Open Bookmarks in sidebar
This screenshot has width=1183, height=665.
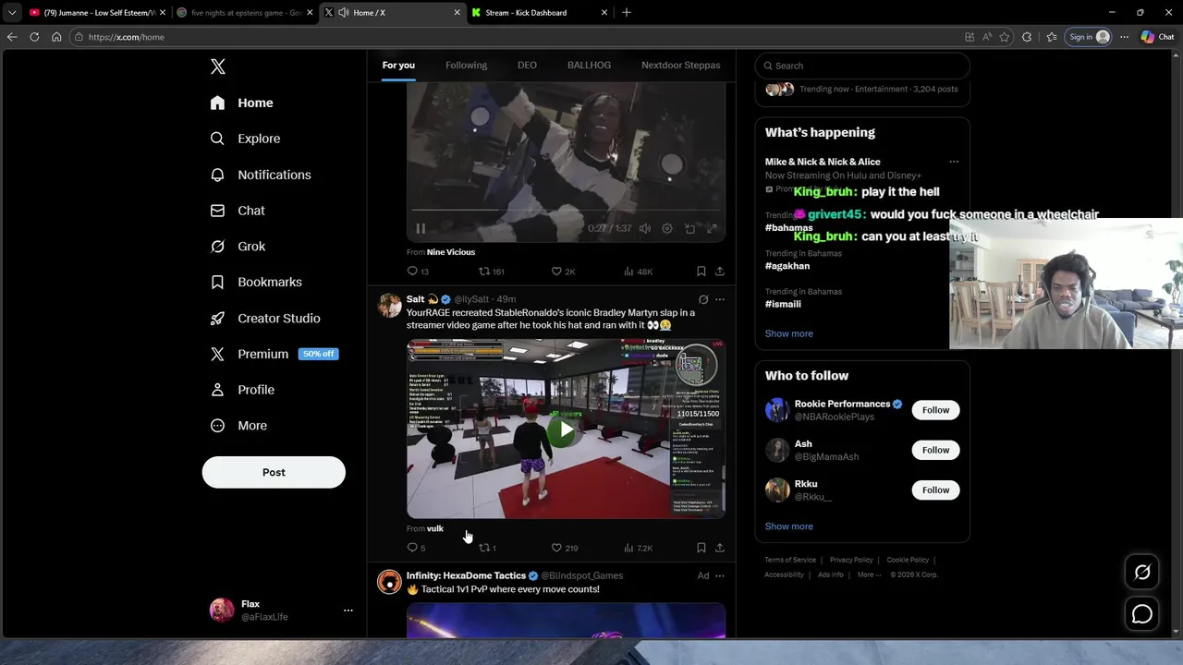point(257,282)
